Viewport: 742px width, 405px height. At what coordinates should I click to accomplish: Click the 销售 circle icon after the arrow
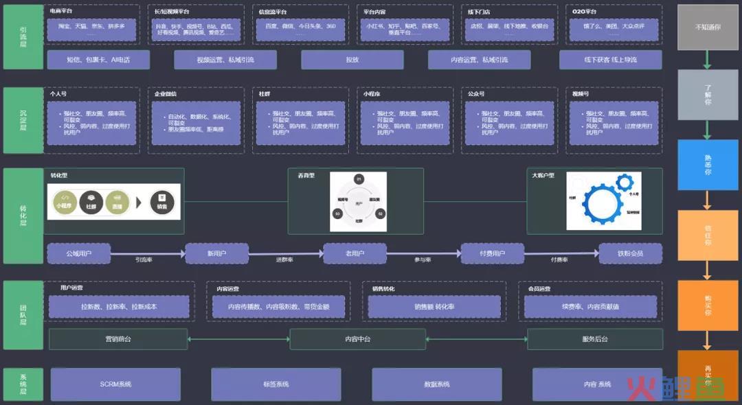162,202
